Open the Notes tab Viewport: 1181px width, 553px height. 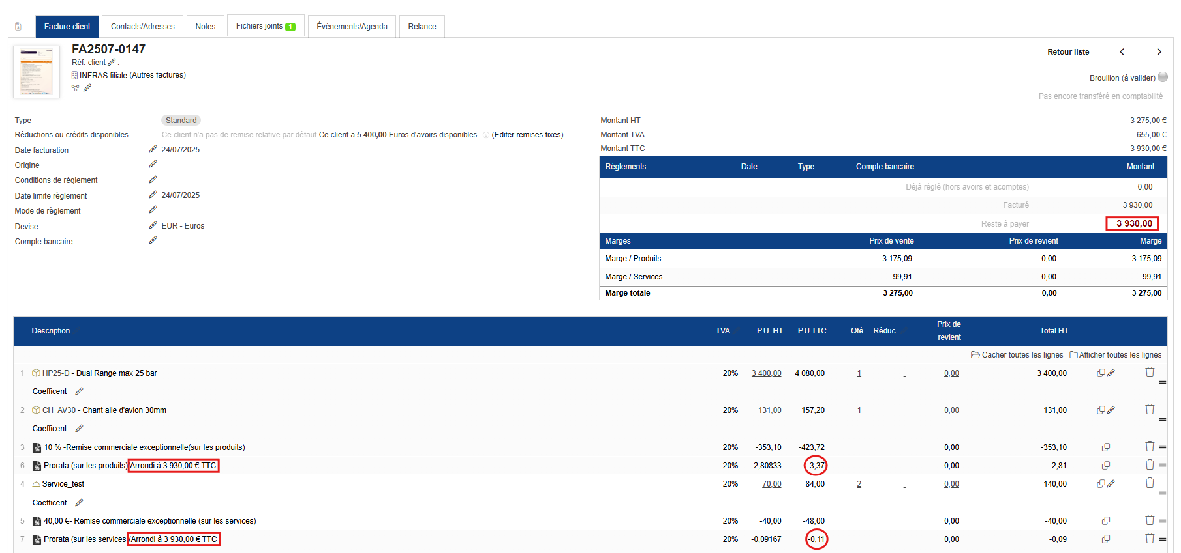coord(206,27)
